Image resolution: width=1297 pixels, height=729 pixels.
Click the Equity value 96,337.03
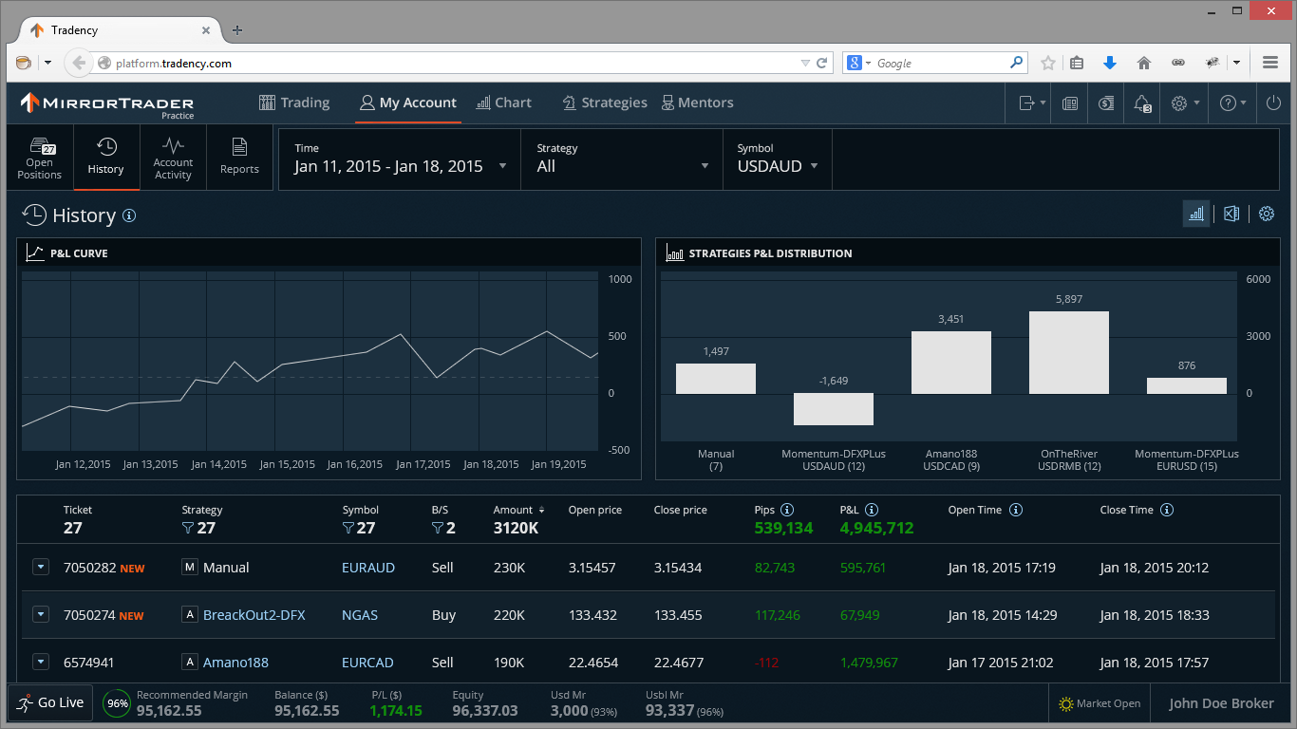click(x=485, y=710)
